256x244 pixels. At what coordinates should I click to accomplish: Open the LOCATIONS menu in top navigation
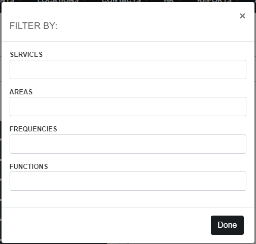pos(58,1)
